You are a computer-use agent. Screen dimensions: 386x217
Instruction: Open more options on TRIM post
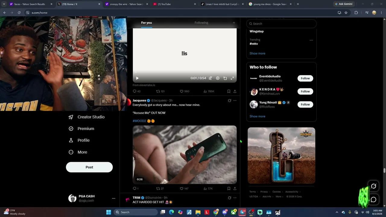[235, 198]
